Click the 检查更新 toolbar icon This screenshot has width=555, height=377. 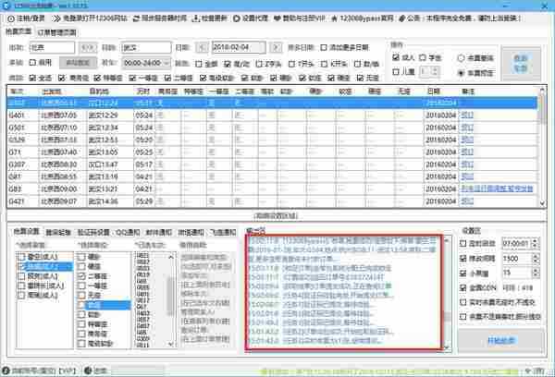pos(211,18)
